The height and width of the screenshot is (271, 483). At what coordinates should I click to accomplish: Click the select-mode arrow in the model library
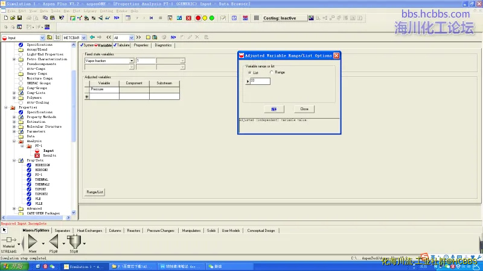[4, 230]
